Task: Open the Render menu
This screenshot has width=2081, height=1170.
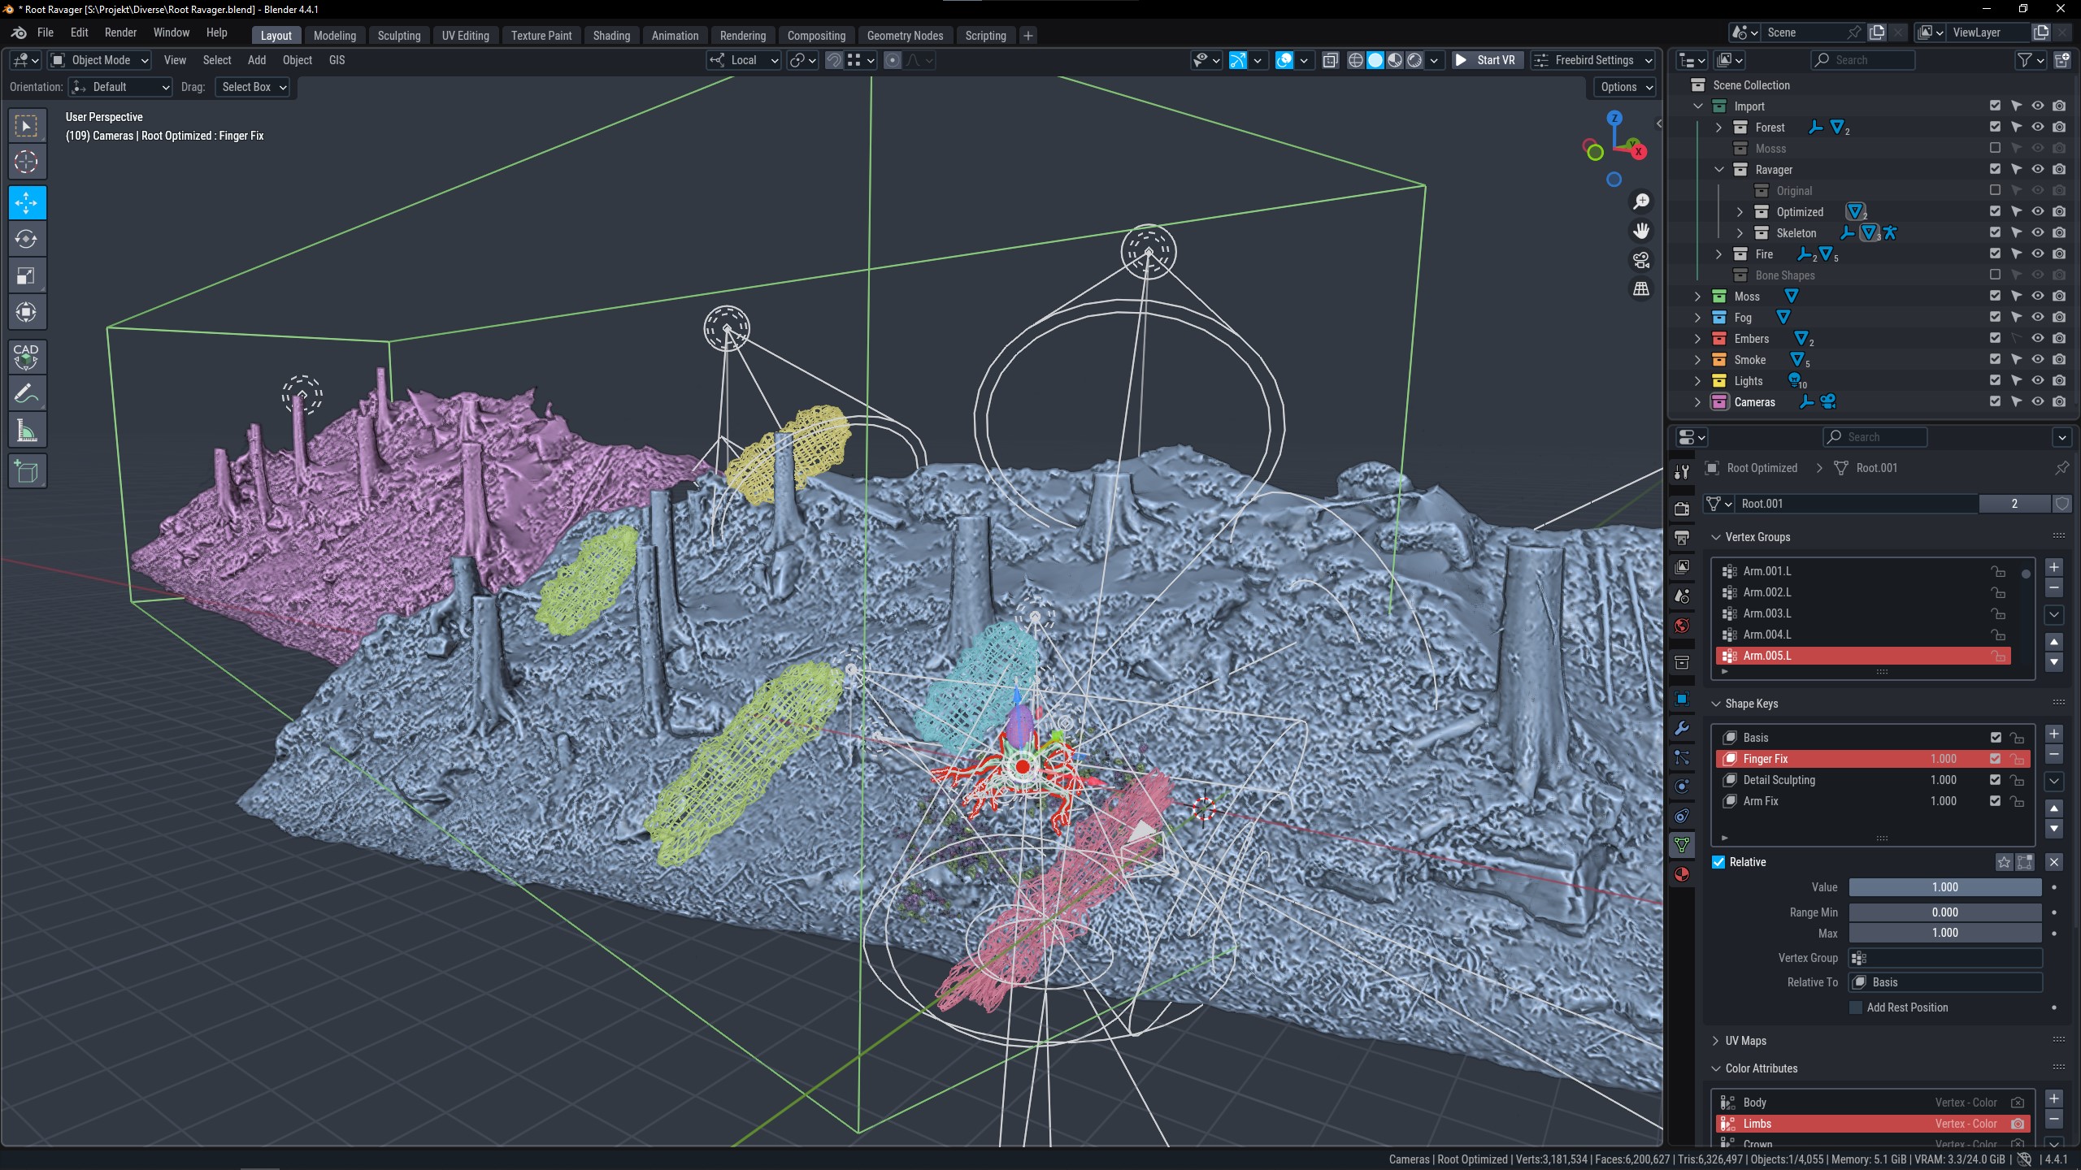Action: coord(120,32)
